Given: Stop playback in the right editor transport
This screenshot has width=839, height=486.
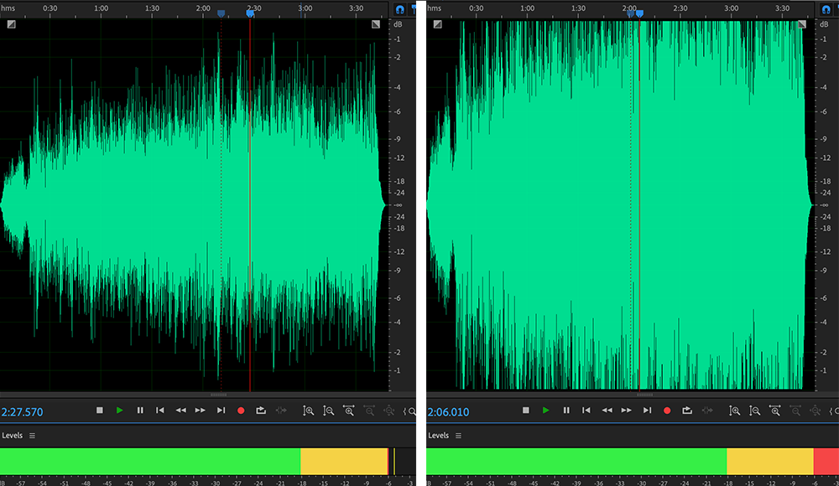Looking at the screenshot, I should point(526,411).
